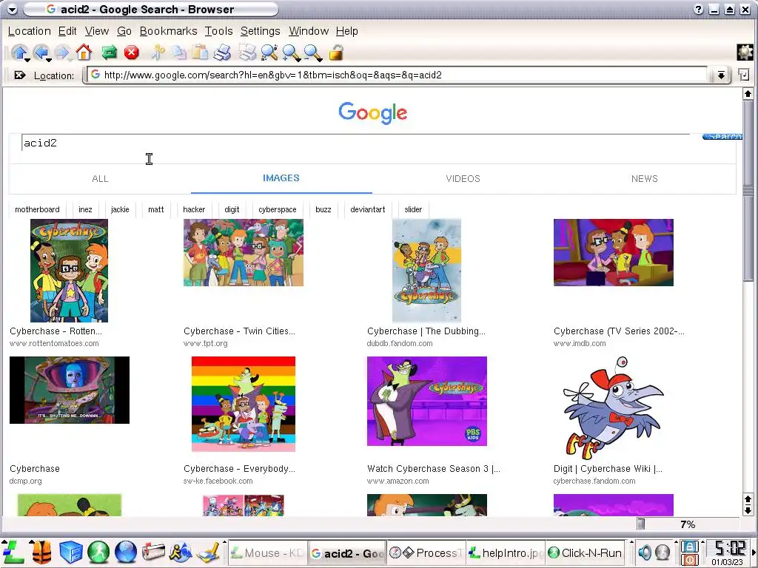Switch to the helpIntro.jpg taskbar window
758x568 pixels.
point(506,552)
